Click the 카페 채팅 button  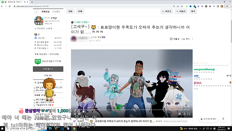click(x=48, y=75)
